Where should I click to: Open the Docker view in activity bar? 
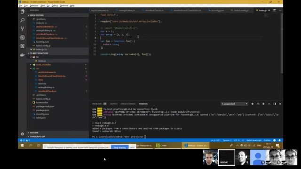(x=22, y=55)
